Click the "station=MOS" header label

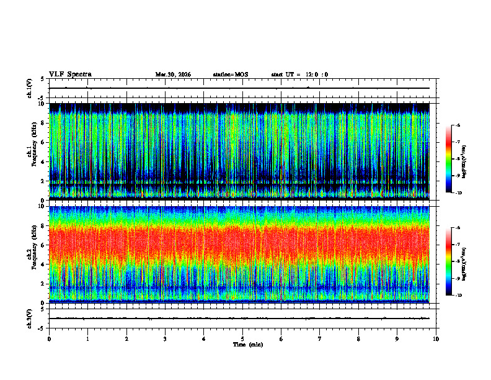coord(231,75)
